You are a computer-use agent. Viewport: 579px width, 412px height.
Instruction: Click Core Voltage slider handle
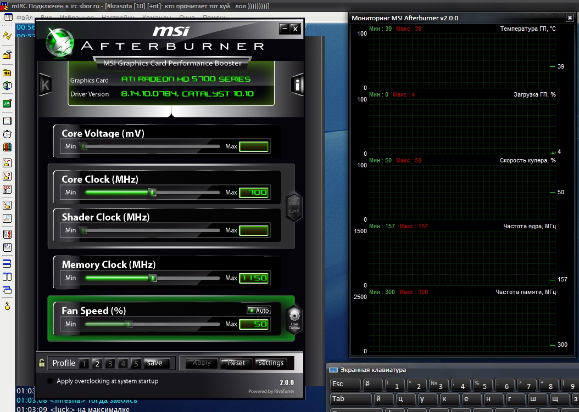[84, 146]
